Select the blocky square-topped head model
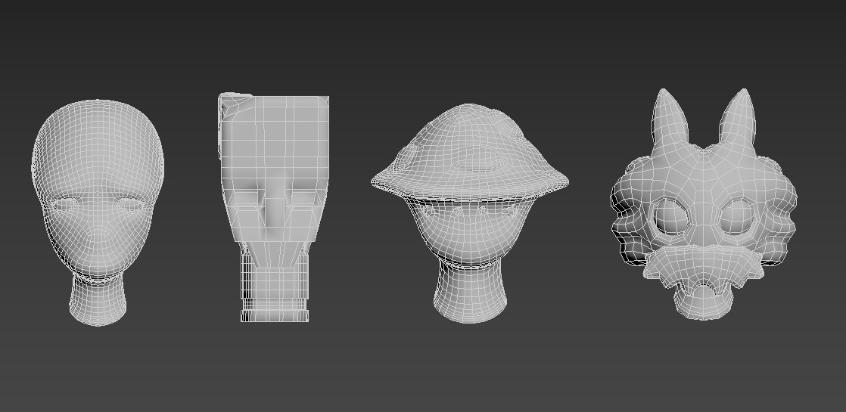The height and width of the screenshot is (412, 846). click(274, 208)
